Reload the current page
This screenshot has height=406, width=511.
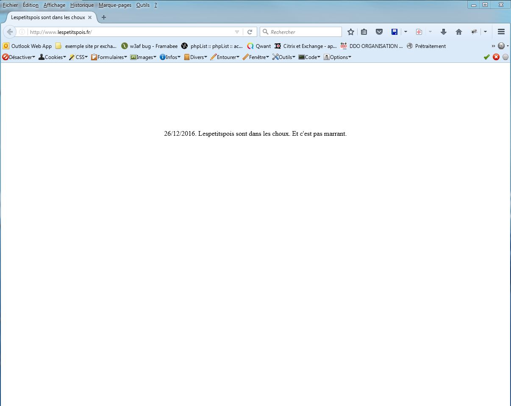250,32
